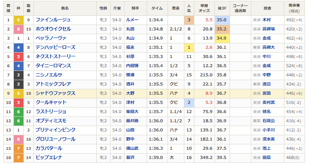
Task: Click the タイム column header
Action: click(x=157, y=8)
